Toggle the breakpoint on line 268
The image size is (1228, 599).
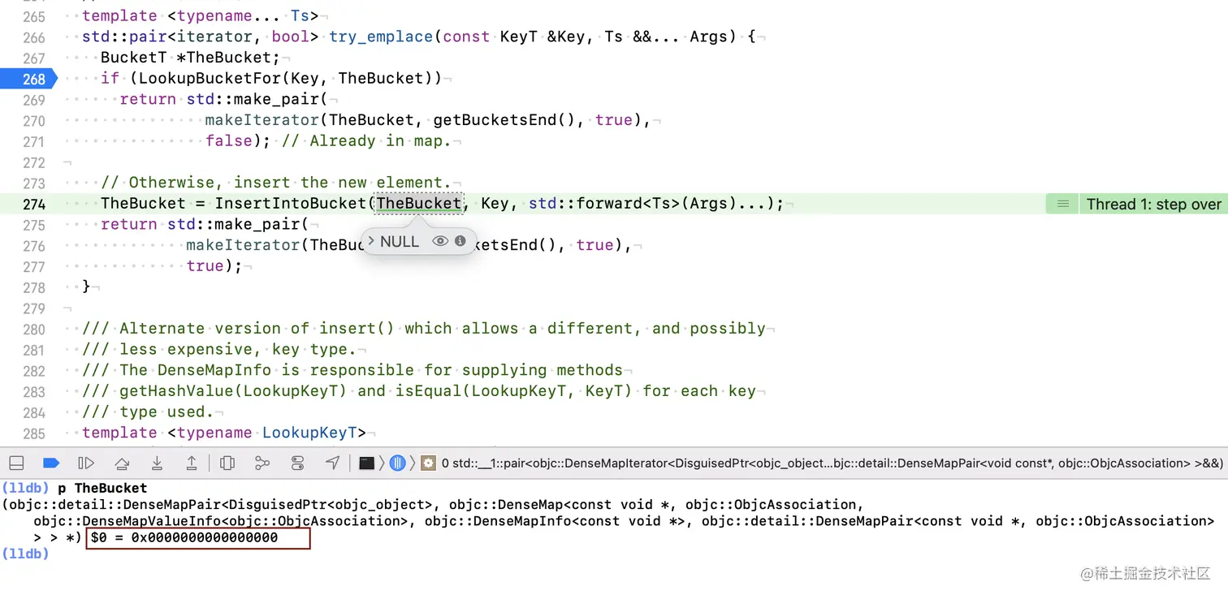click(x=28, y=79)
